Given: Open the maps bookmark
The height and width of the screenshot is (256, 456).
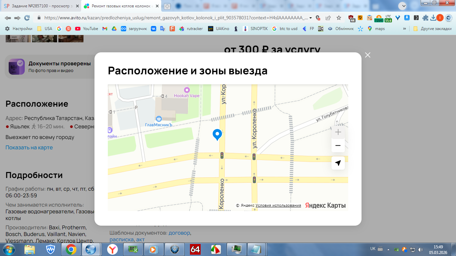Looking at the screenshot, I should (x=376, y=29).
